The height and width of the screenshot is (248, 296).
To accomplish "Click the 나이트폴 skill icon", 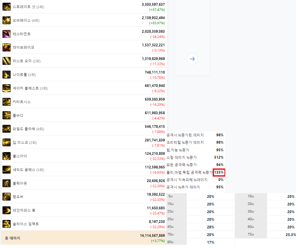I will (7, 75).
